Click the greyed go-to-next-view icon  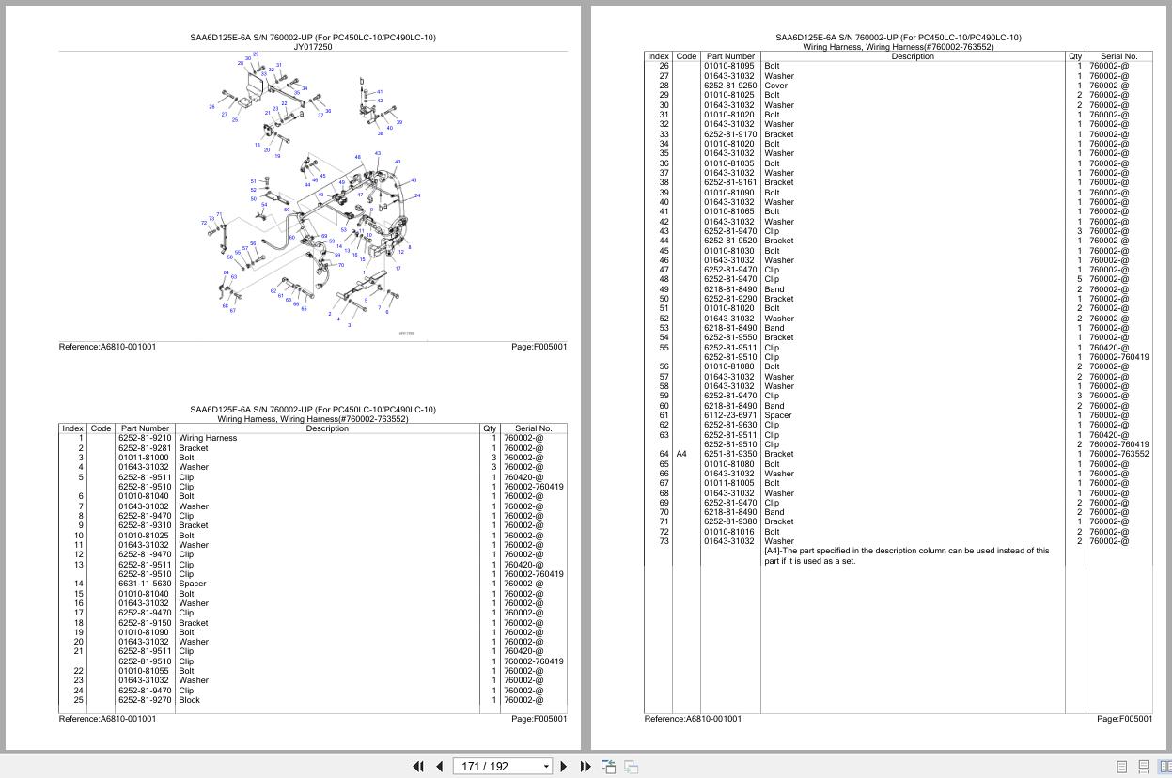pyautogui.click(x=632, y=767)
